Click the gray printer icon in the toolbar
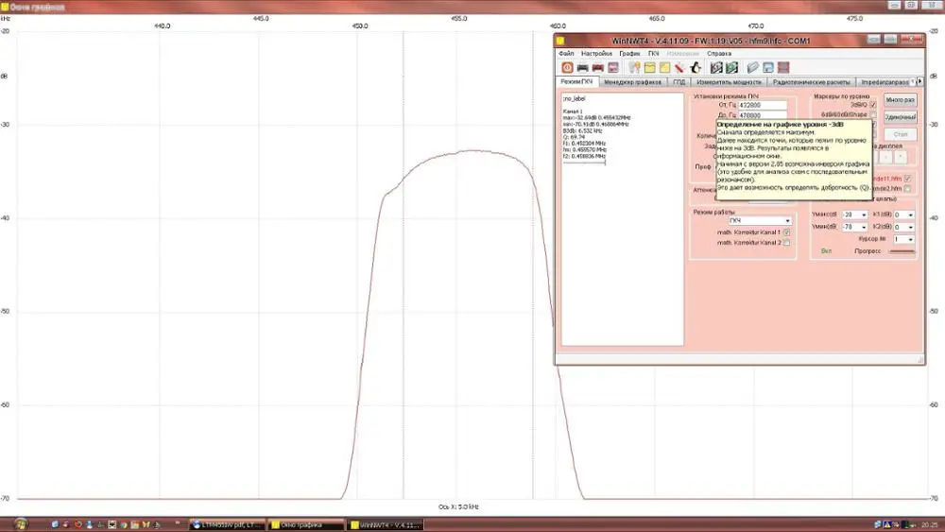The width and height of the screenshot is (945, 532). pyautogui.click(x=582, y=68)
